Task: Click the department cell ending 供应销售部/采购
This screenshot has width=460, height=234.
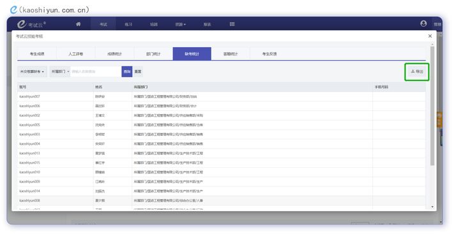Action: point(252,115)
